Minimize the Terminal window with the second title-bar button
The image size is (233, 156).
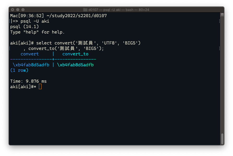pyautogui.click(x=18, y=10)
